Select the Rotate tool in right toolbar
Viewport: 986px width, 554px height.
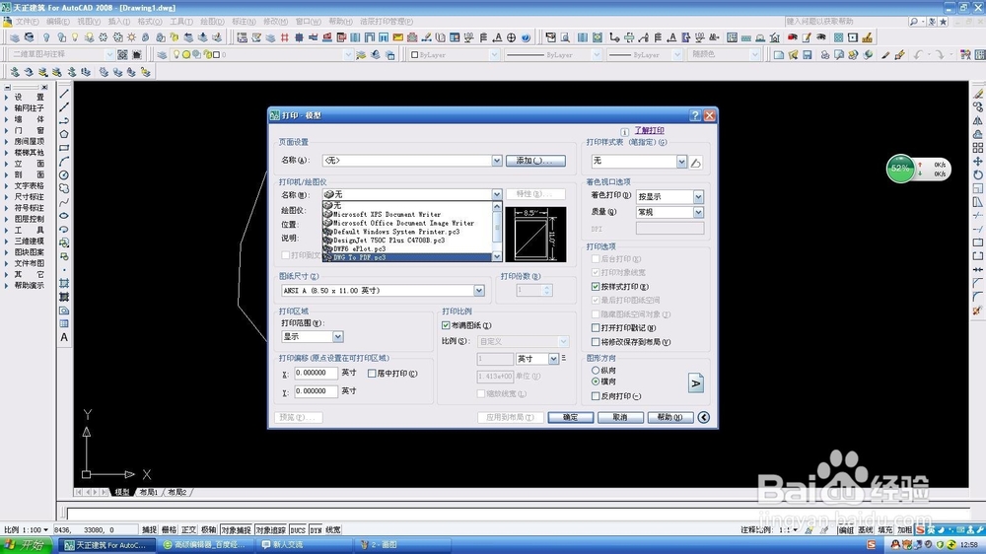coord(978,174)
